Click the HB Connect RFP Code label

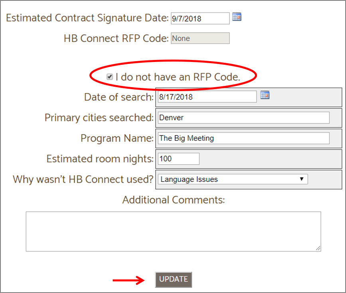click(x=116, y=38)
